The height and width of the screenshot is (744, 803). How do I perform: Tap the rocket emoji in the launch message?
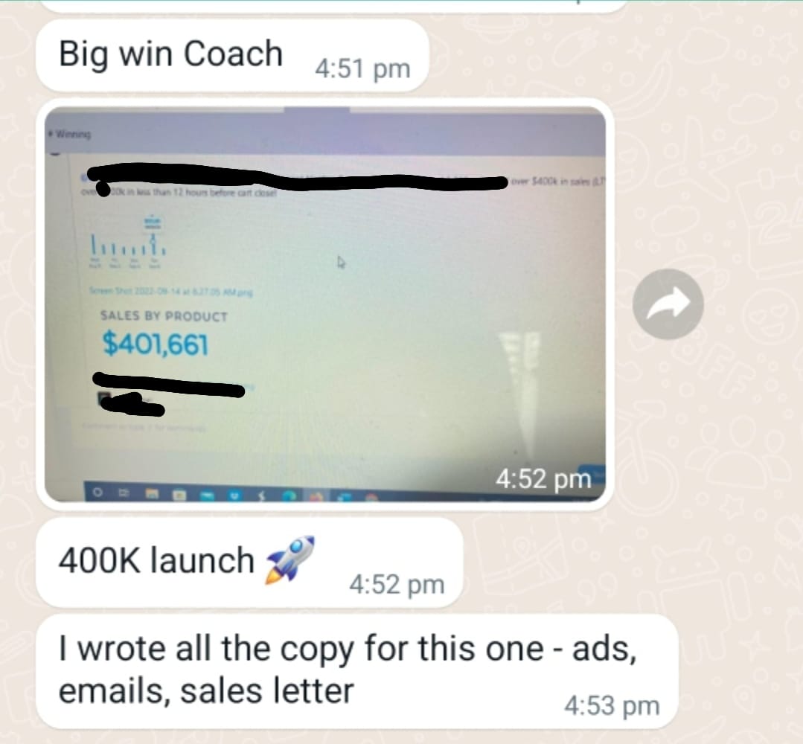tap(289, 560)
